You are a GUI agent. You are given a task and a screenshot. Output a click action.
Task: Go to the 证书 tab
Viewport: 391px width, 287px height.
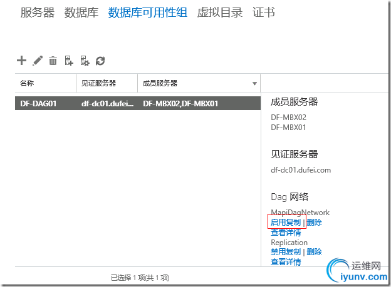pos(264,13)
